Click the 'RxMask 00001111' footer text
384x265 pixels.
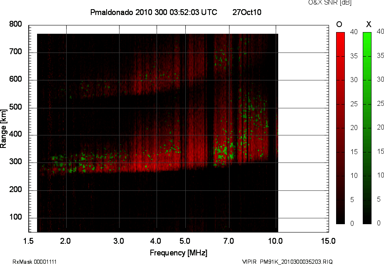point(35,262)
